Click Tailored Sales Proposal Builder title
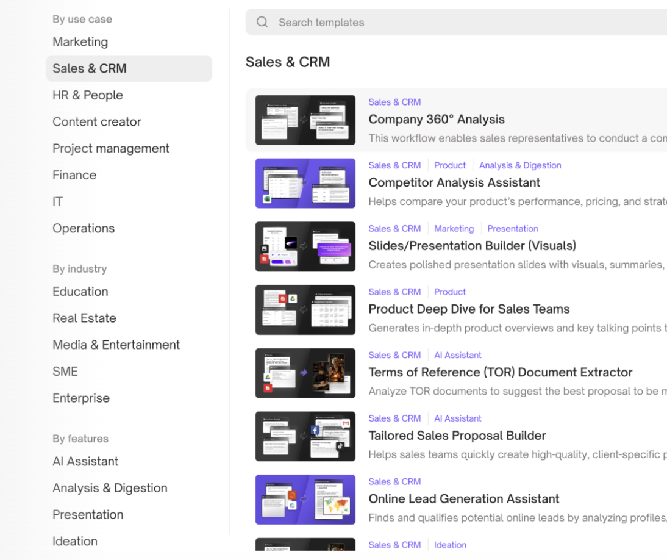This screenshot has height=560, width=667. (457, 436)
